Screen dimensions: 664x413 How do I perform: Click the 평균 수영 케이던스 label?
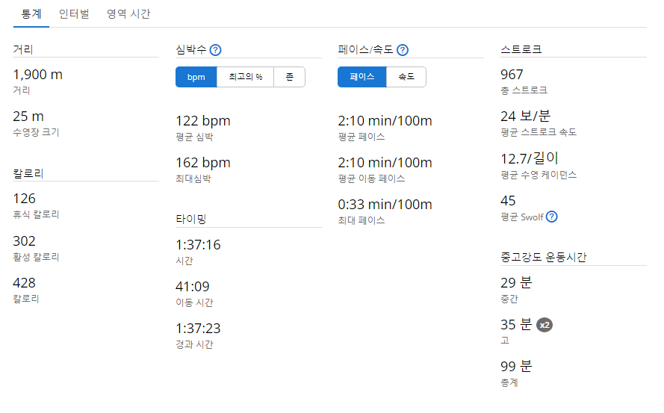coord(539,175)
